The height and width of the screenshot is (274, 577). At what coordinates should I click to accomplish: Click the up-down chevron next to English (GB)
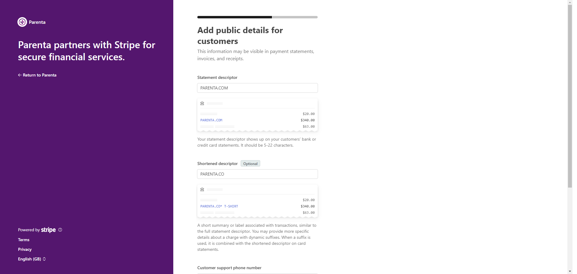click(x=44, y=259)
